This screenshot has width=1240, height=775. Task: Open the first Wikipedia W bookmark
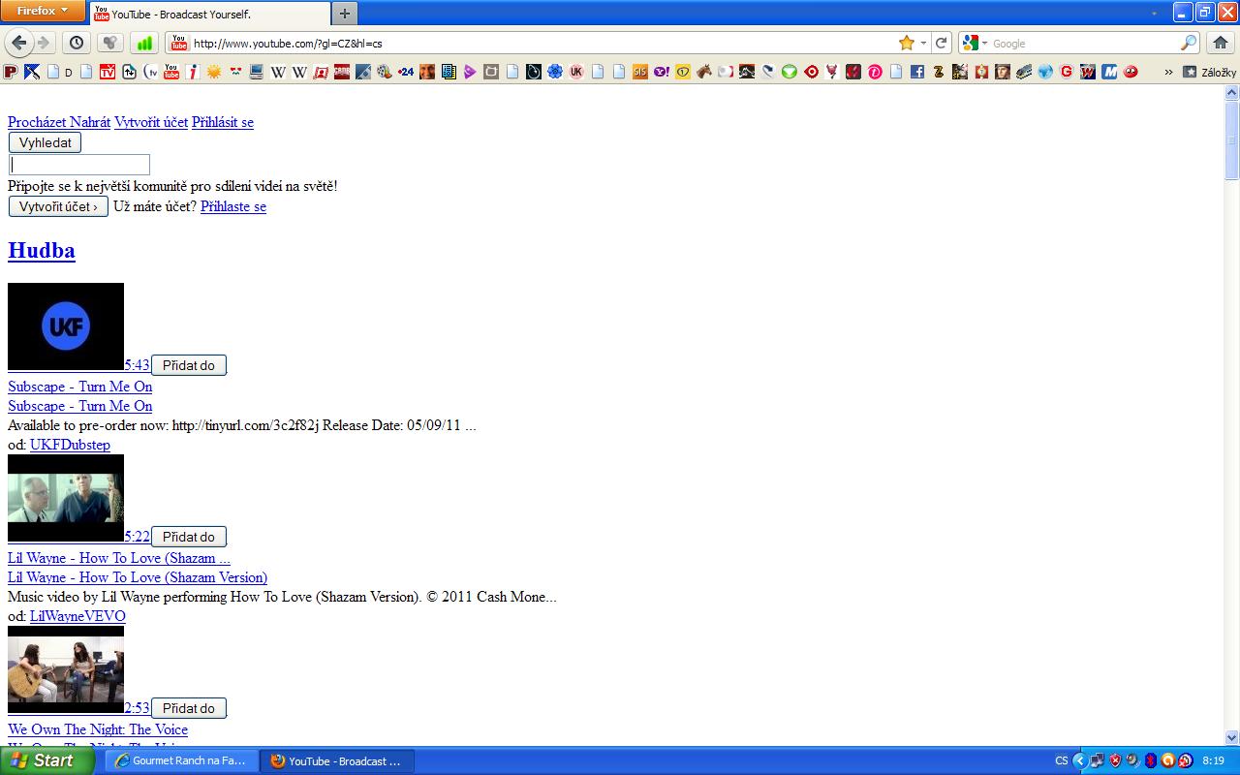[278, 71]
